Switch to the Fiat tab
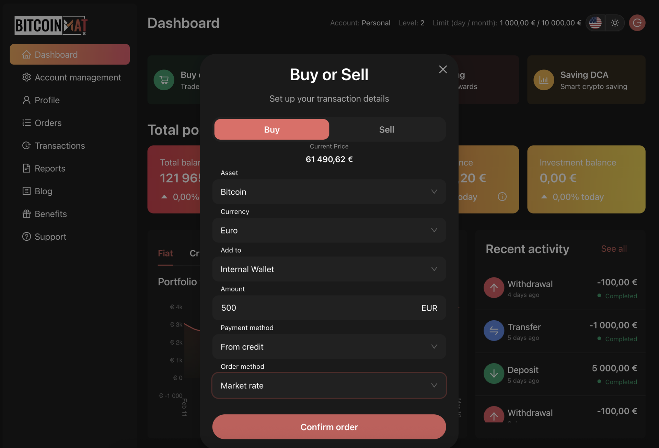659x448 pixels. pos(165,253)
